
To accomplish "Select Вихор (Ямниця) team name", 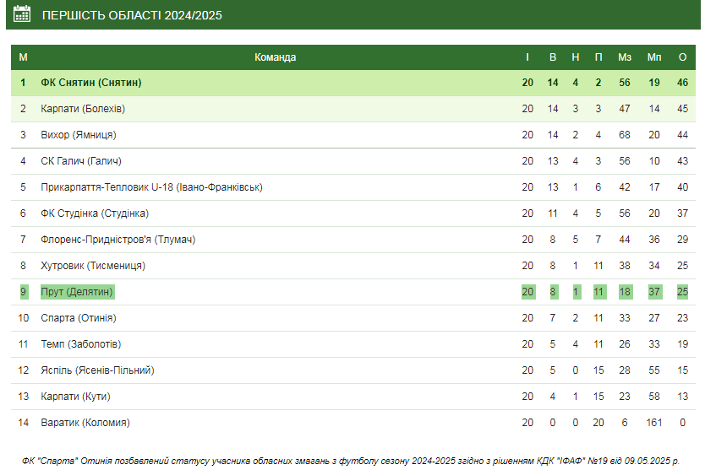I will coord(79,135).
